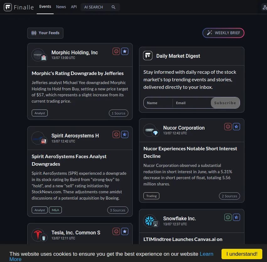
Task: Accept cookies with I understand!
Action: 242,254
